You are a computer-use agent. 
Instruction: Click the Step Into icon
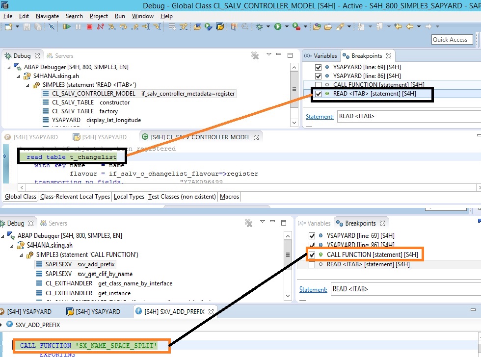click(112, 26)
